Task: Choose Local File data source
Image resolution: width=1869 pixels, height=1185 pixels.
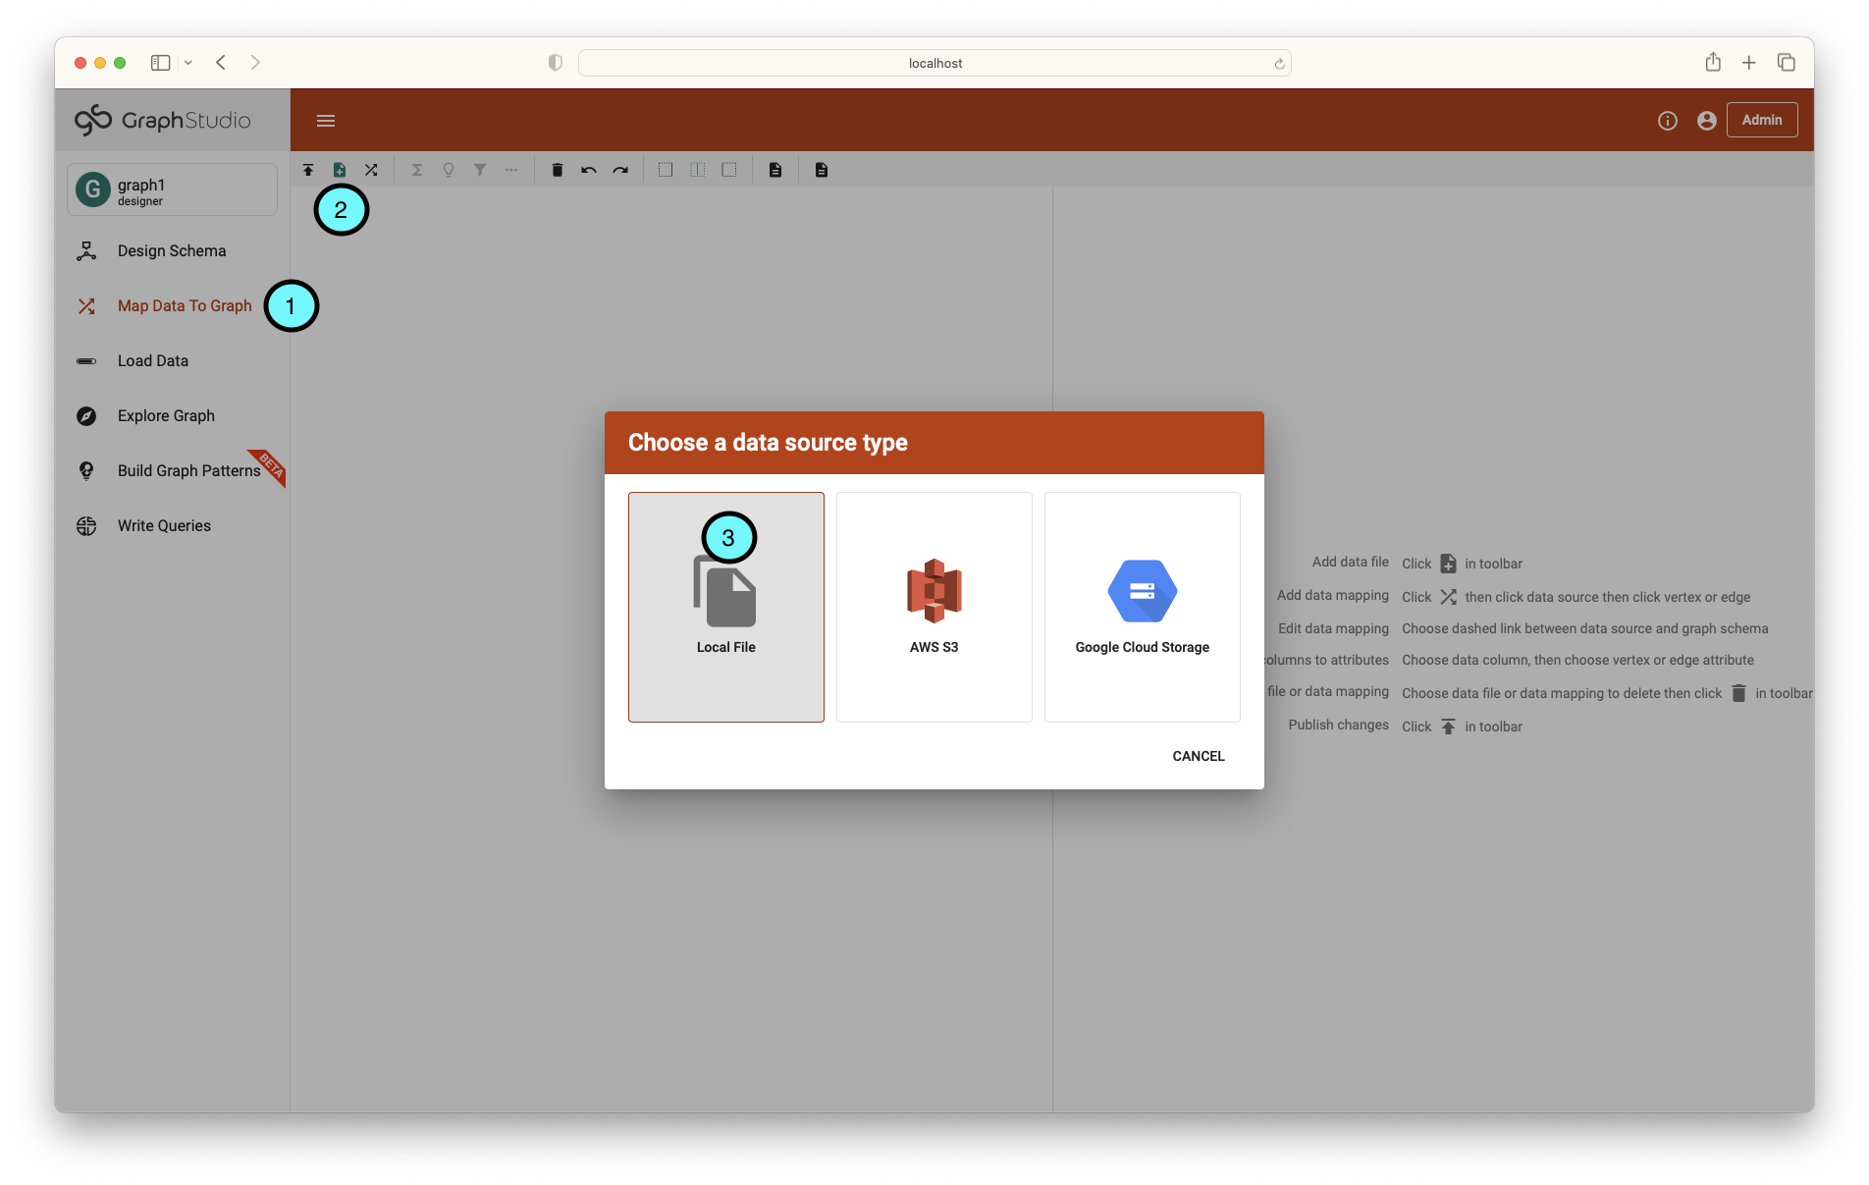Action: [x=726, y=607]
